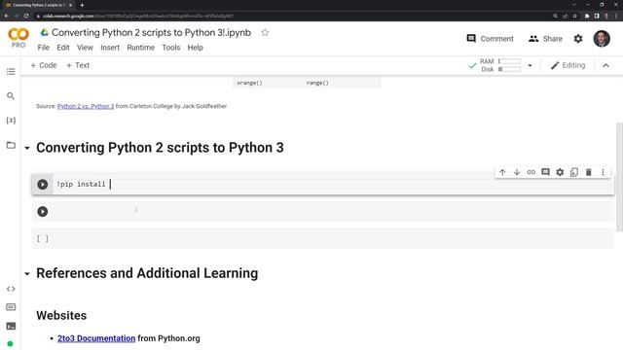The height and width of the screenshot is (350, 623).
Task: Copy link to cell icon
Action: [531, 172]
